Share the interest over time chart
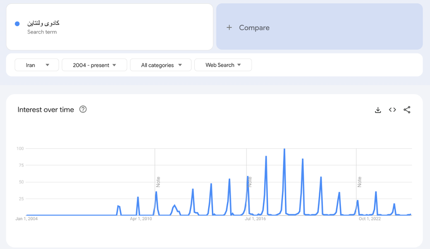Screen dimensions: 430x249 pos(407,110)
